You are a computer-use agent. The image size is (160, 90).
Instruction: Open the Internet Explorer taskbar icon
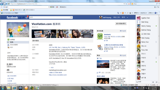coord(14,88)
